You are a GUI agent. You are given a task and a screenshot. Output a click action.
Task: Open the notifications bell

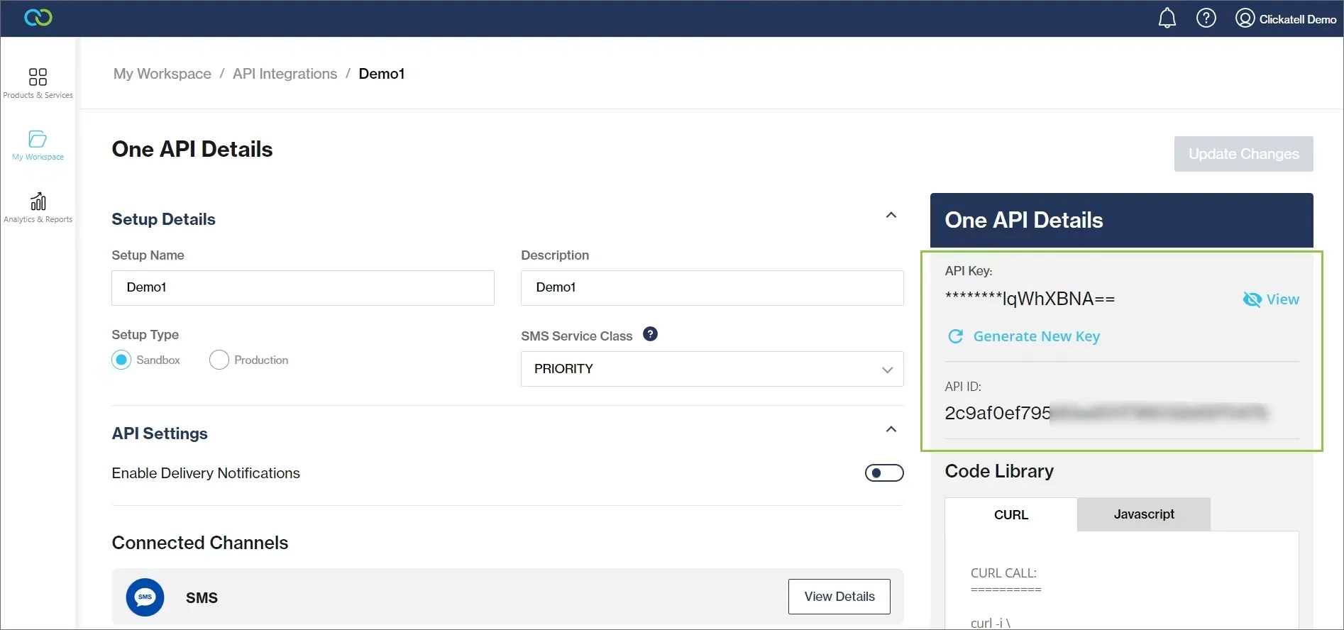(1167, 18)
